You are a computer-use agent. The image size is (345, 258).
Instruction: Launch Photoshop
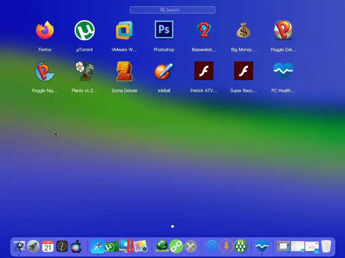pyautogui.click(x=164, y=30)
